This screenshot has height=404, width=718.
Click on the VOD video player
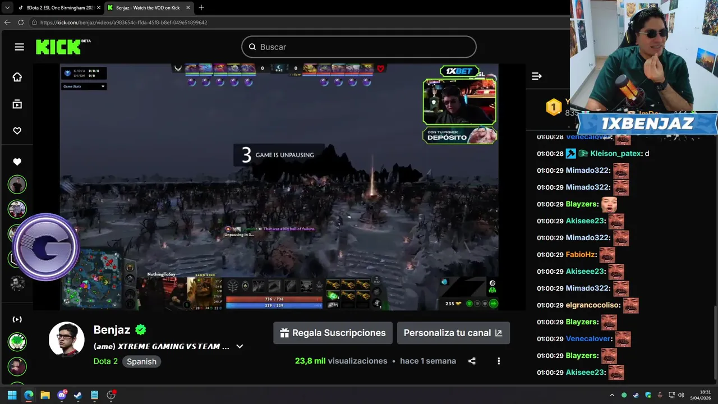pyautogui.click(x=279, y=187)
